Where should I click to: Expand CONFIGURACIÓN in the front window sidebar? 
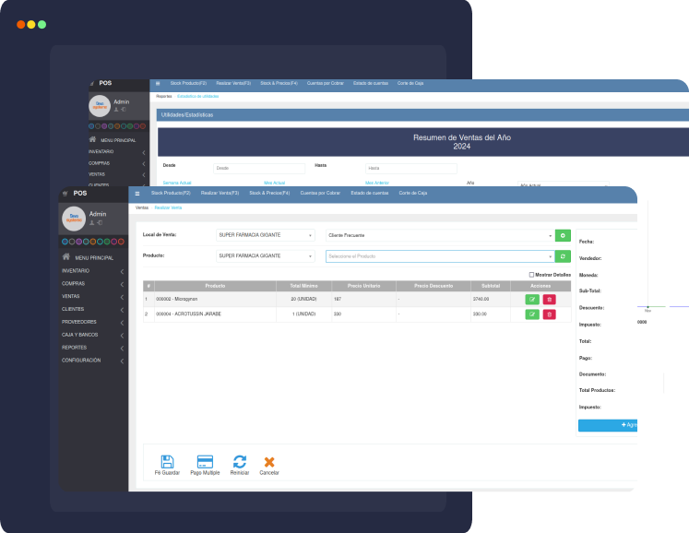click(93, 361)
